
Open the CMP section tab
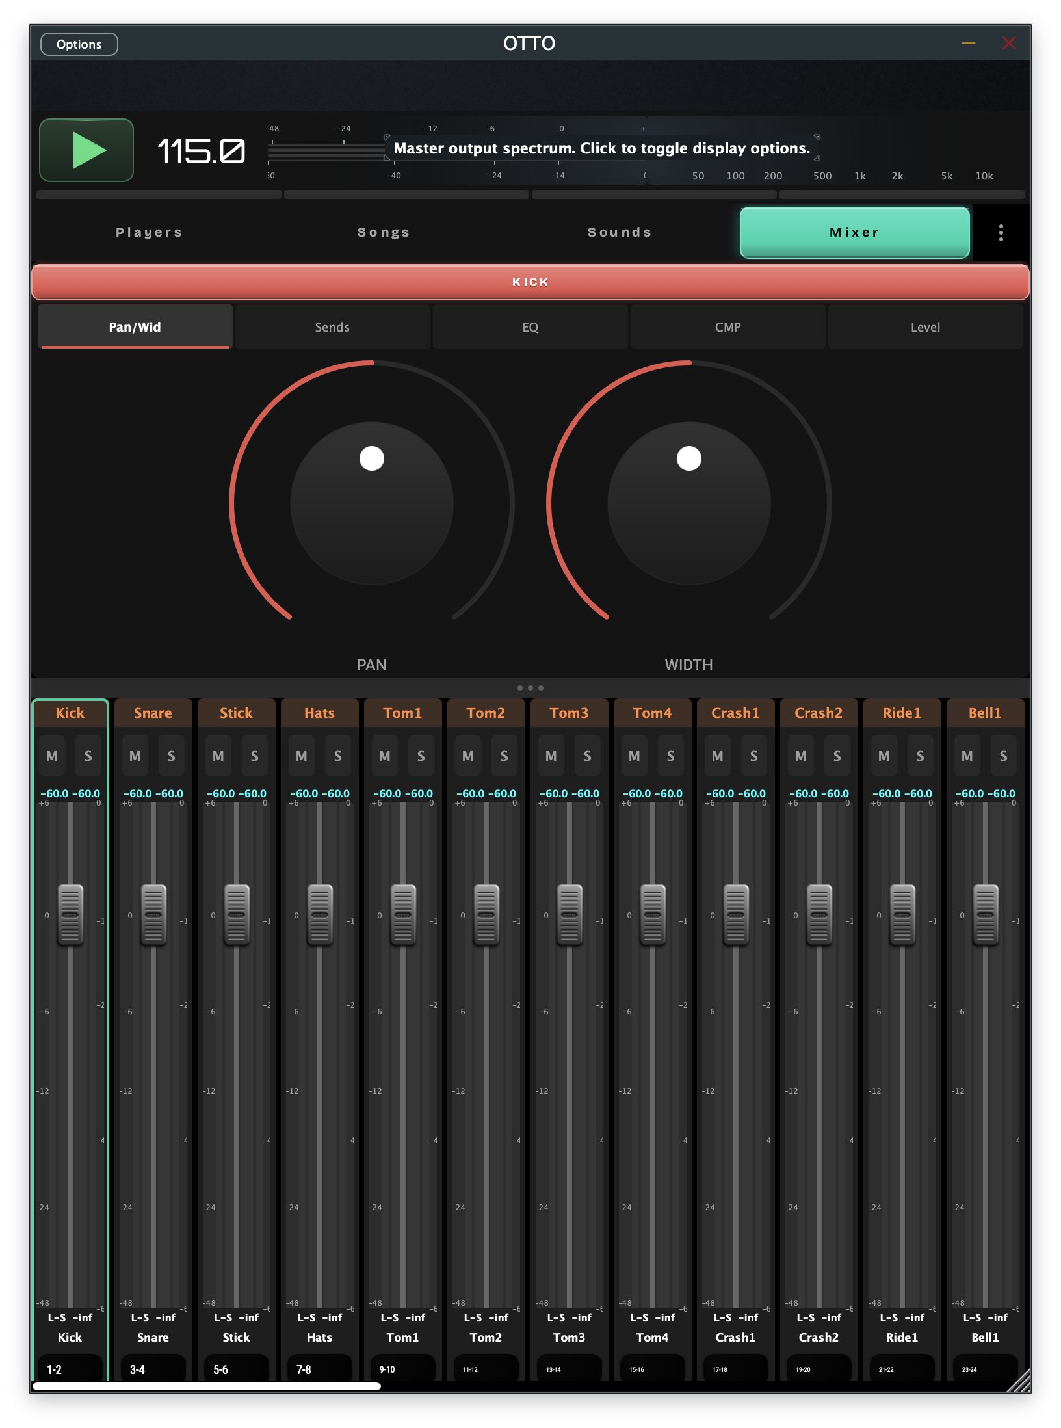click(727, 327)
